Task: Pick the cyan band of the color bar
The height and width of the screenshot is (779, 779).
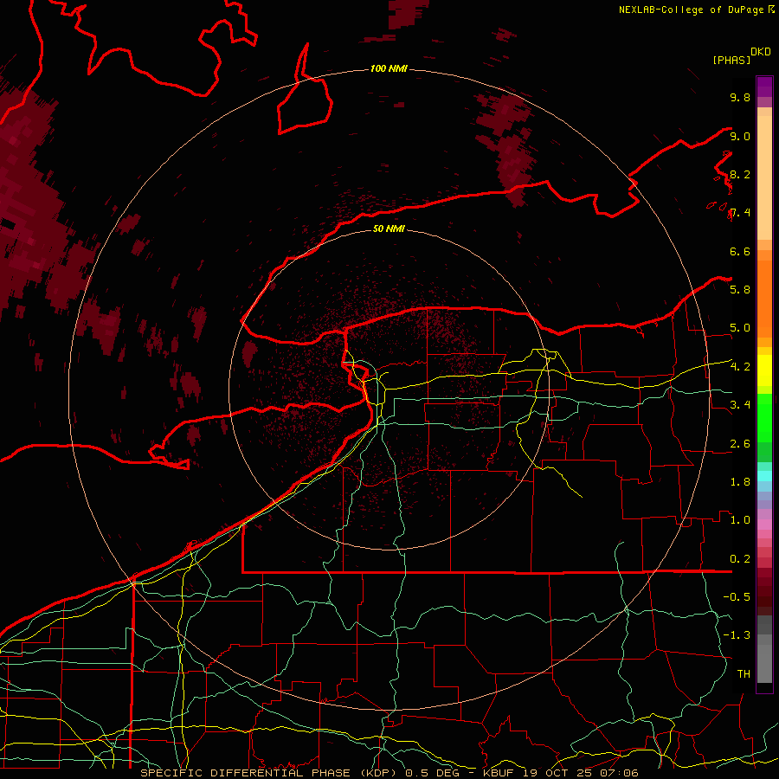Action: (764, 476)
